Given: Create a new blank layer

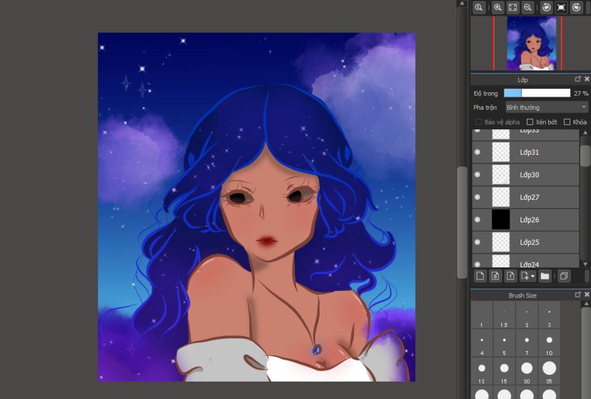Looking at the screenshot, I should pos(480,276).
